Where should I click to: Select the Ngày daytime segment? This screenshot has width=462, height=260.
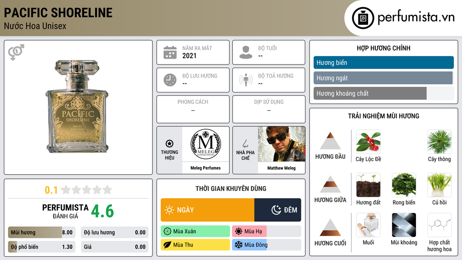(208, 210)
